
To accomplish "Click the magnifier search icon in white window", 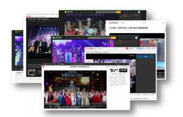I will (163, 23).
